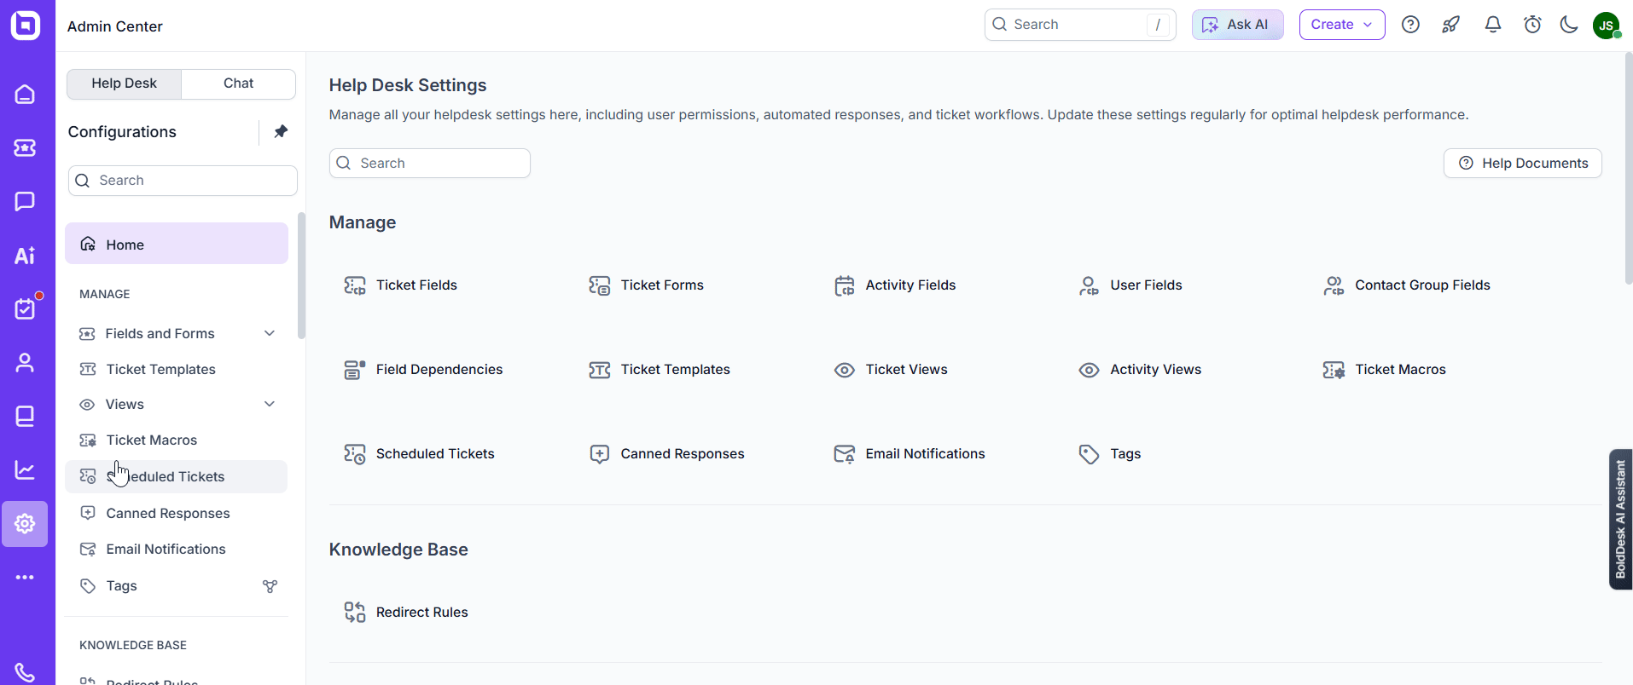Open the help question mark icon
Screen dimensions: 1633x685
click(x=1410, y=25)
